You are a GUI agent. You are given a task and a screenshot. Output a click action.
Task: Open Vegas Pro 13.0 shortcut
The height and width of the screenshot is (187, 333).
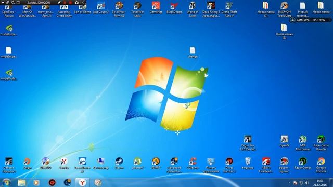click(x=248, y=143)
